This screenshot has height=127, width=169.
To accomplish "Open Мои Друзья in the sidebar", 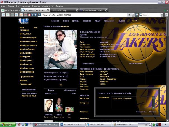I will pos(25,34).
